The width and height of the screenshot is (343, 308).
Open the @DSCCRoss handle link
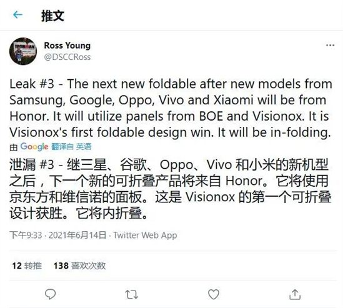coord(67,57)
